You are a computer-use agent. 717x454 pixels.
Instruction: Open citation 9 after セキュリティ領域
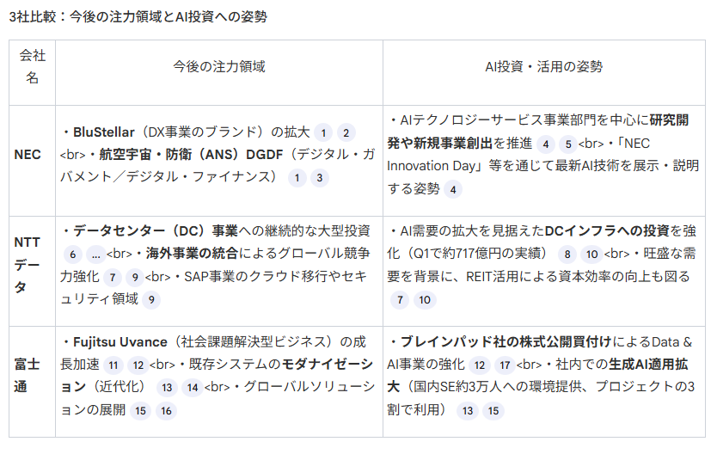coord(151,300)
